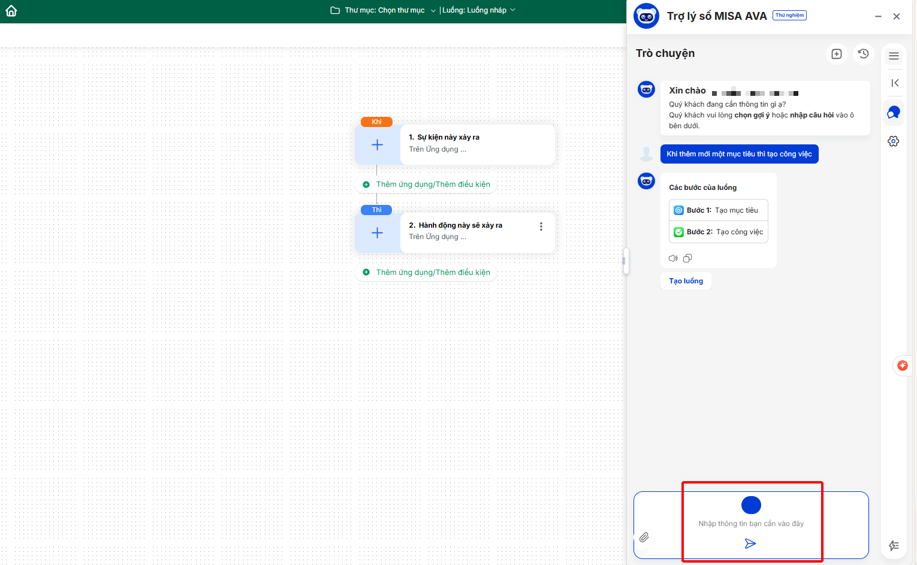Viewport: 917px width, 565px height.
Task: Open settings via the gear icon in the sidebar
Action: coord(894,141)
